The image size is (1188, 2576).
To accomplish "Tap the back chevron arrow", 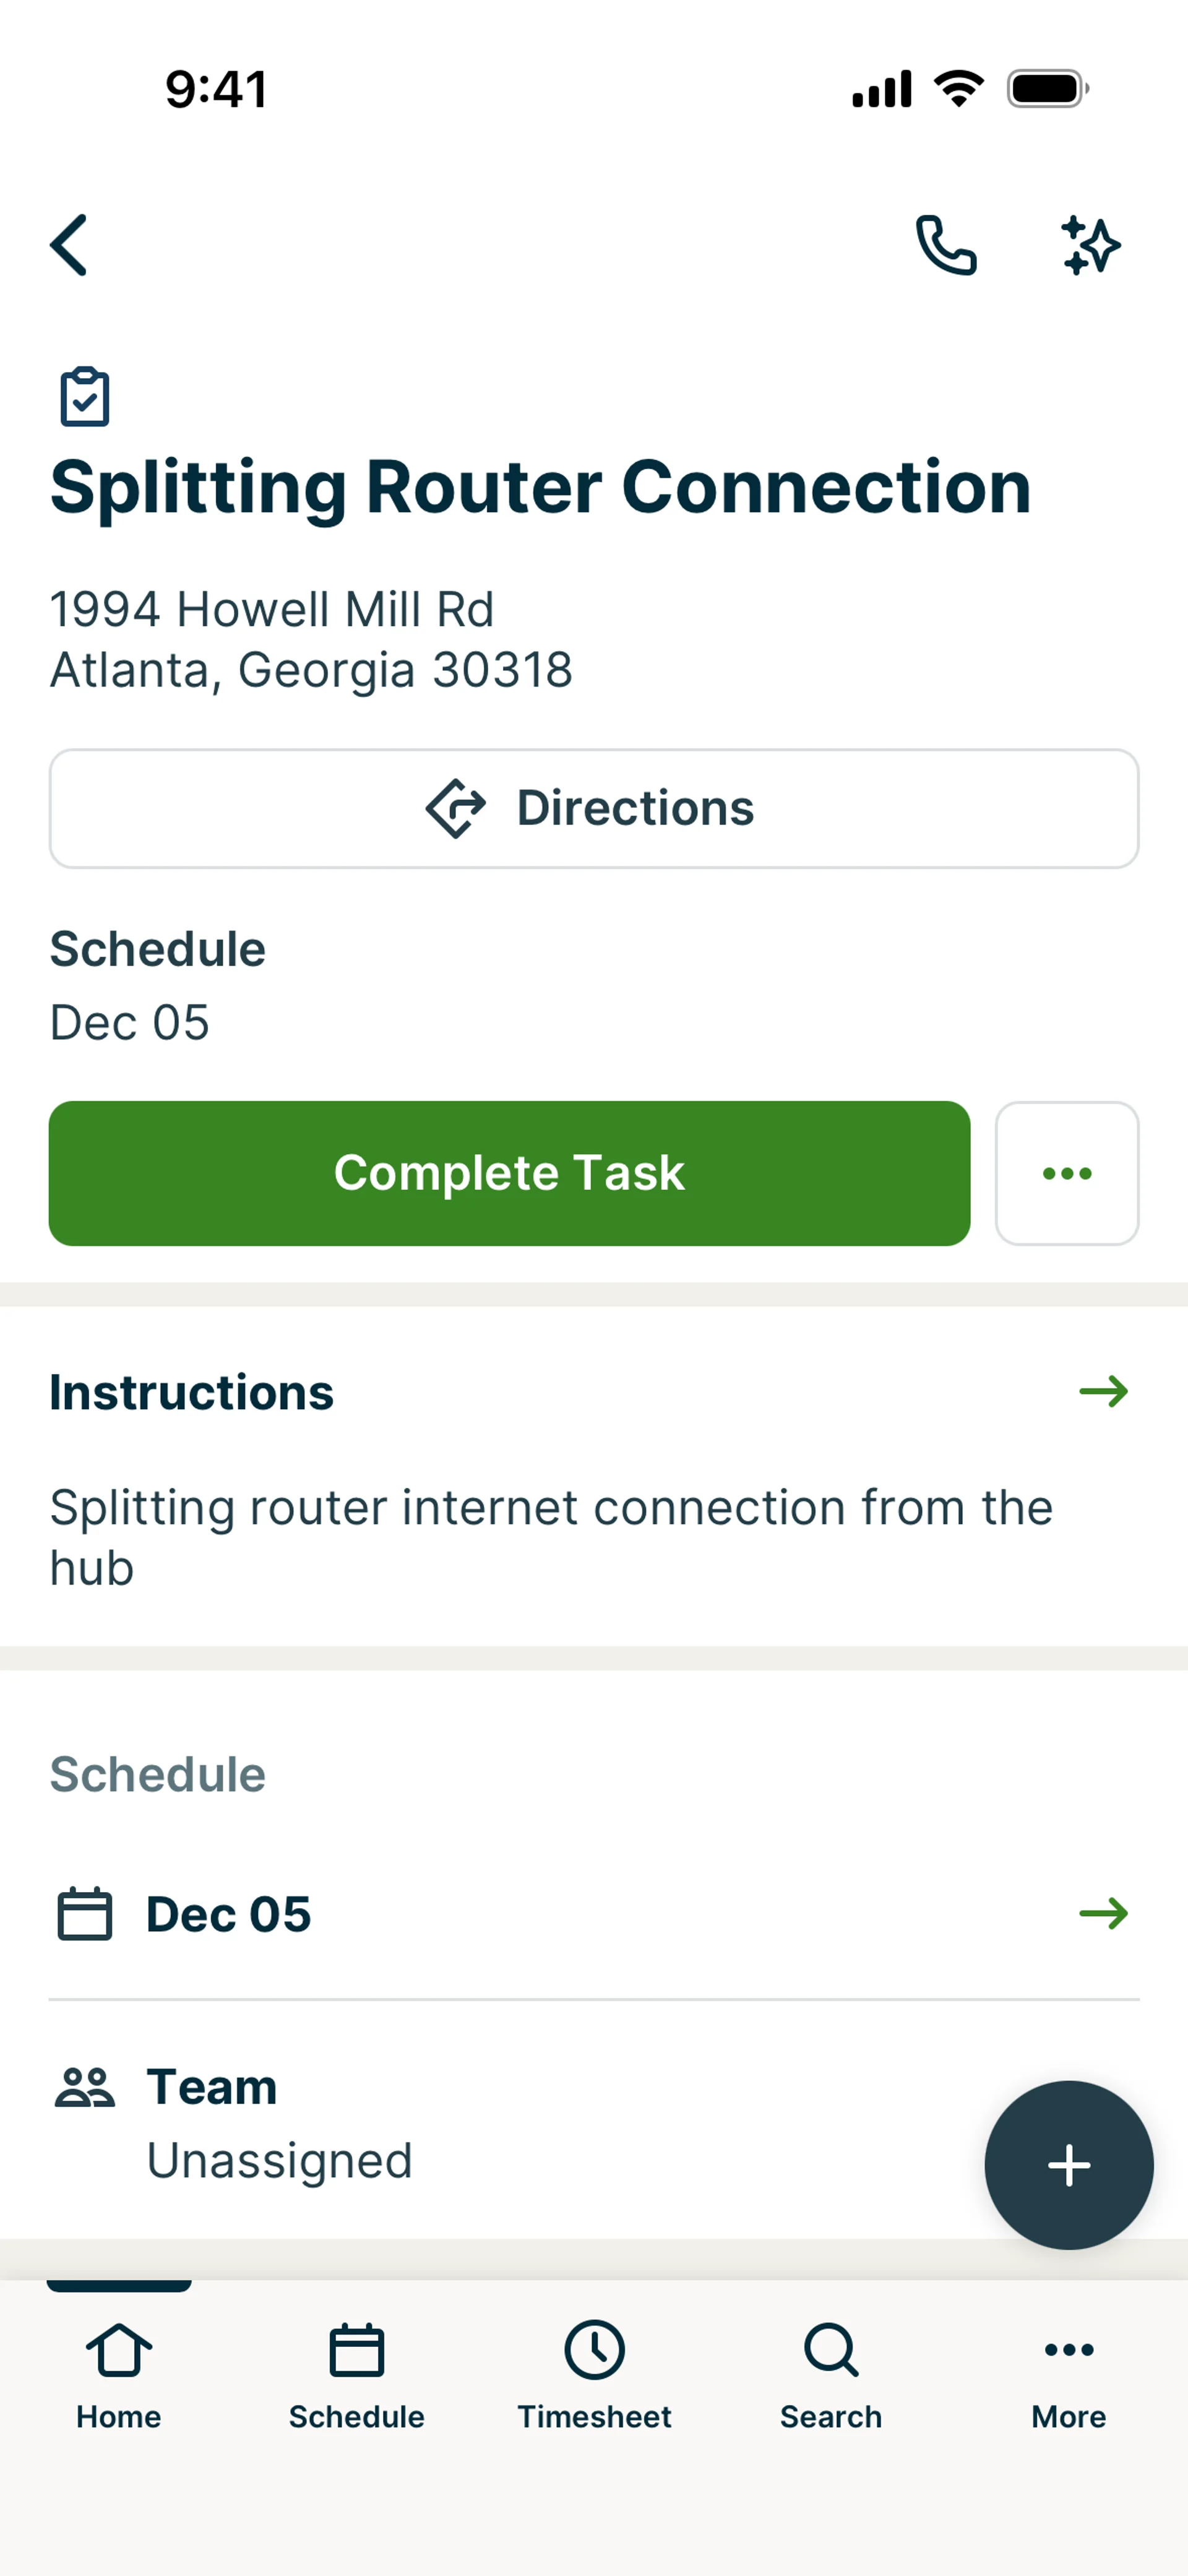I will [x=69, y=245].
